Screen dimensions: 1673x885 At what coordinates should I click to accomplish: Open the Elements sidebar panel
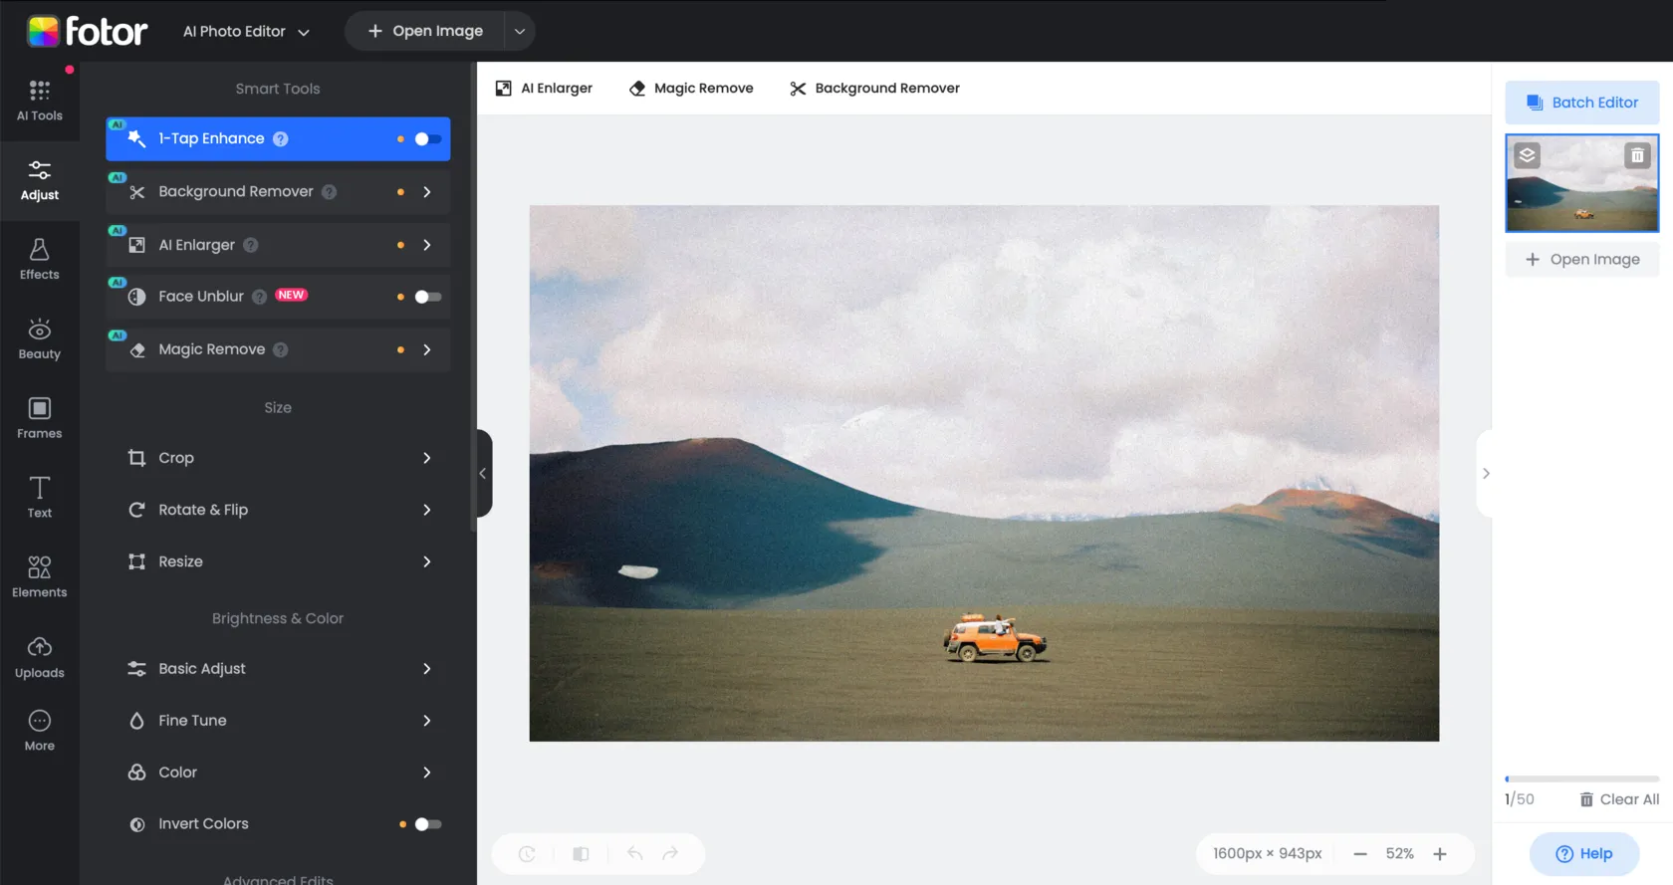(39, 576)
